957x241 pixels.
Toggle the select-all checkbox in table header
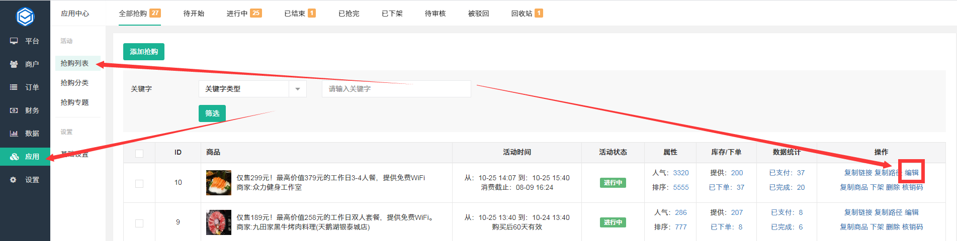click(139, 153)
